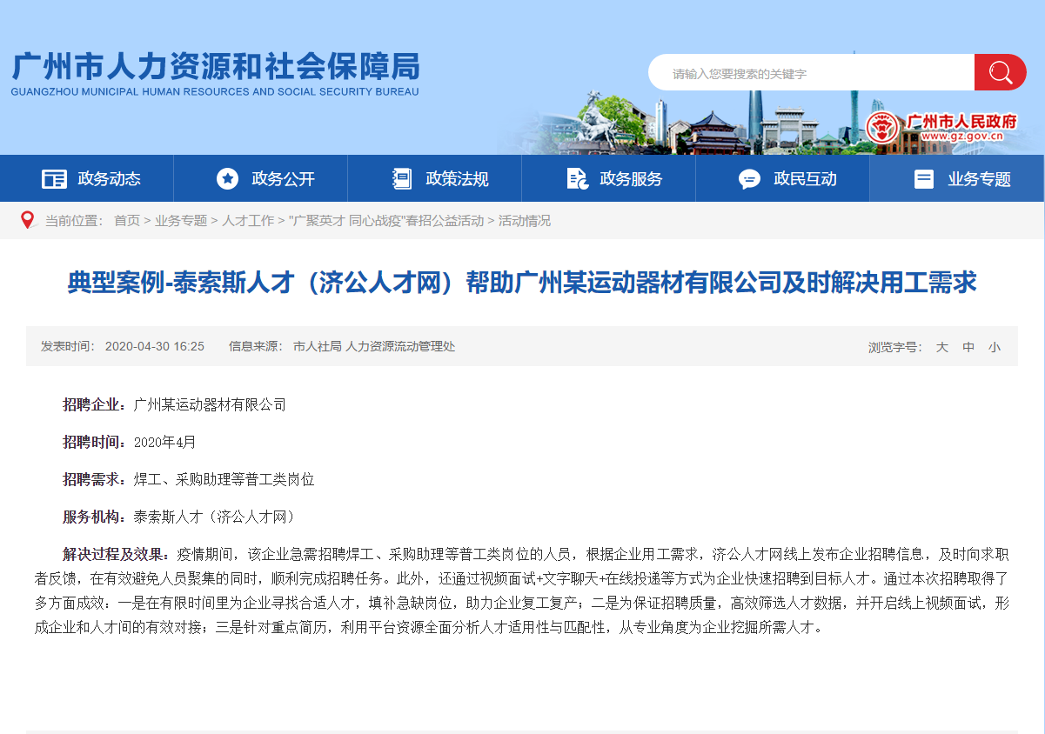Viewport: 1045px width, 734px height.
Task: Click the red location pin icon
Action: [27, 220]
